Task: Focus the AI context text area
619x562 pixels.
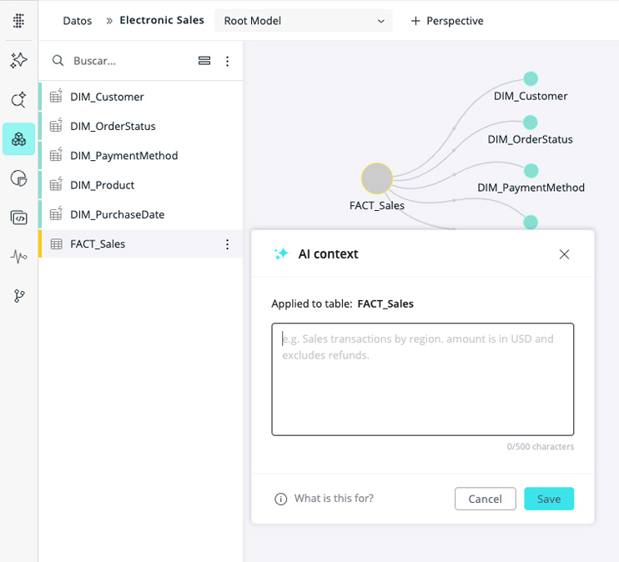Action: point(422,379)
